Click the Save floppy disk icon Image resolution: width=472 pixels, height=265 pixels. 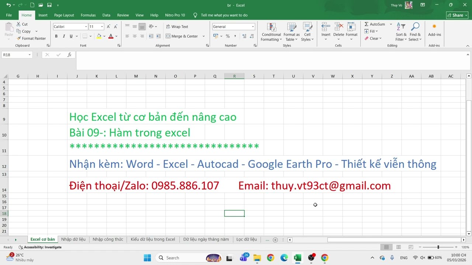(x=49, y=5)
